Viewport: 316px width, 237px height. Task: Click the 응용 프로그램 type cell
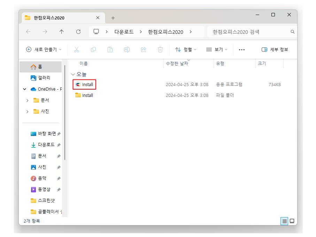click(229, 85)
